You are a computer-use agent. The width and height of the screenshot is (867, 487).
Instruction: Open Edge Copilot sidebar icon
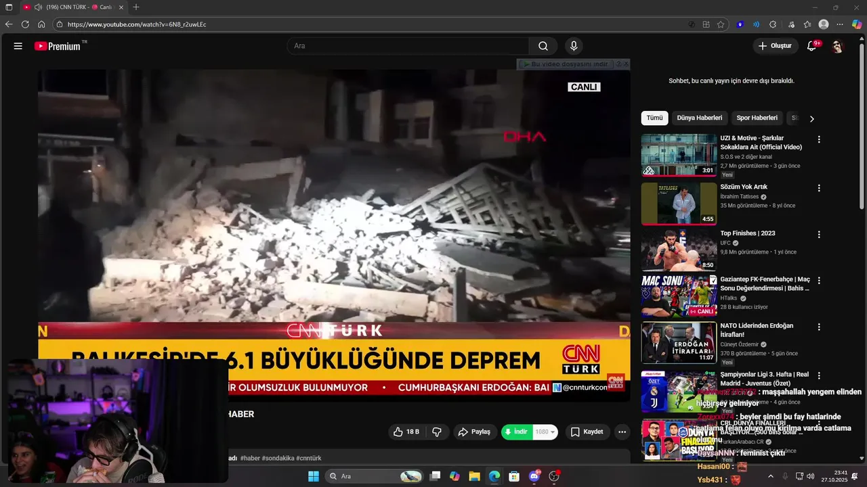(857, 24)
